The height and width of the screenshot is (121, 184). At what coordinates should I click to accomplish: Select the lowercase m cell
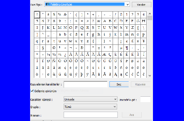(x=127, y=35)
